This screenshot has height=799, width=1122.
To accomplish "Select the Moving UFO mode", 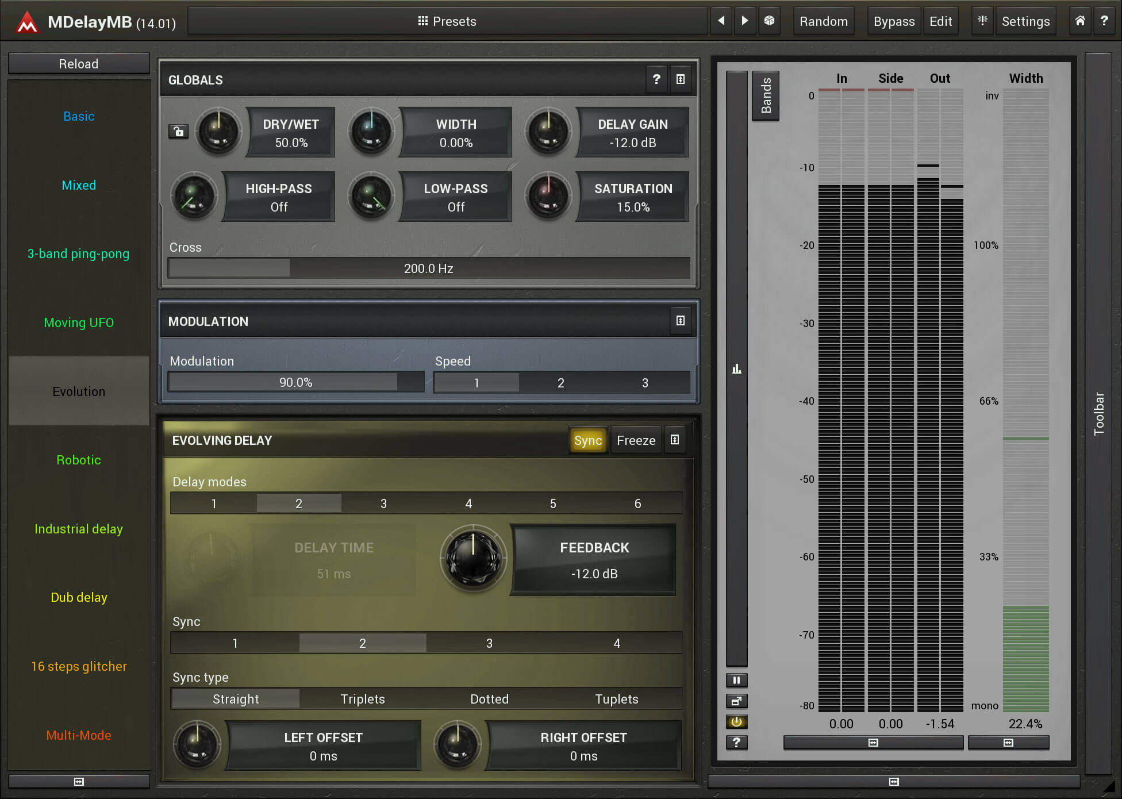I will (x=79, y=322).
